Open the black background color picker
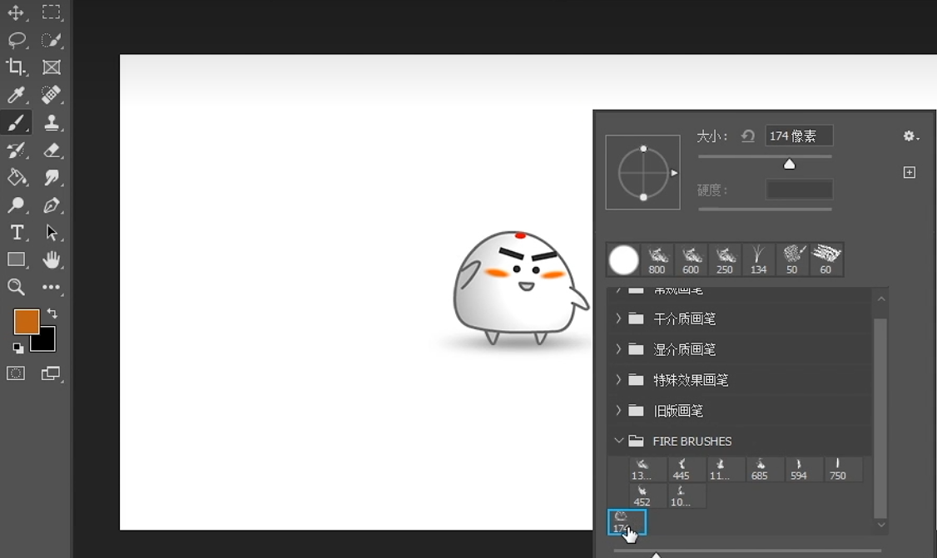The width and height of the screenshot is (937, 558). tap(47, 343)
